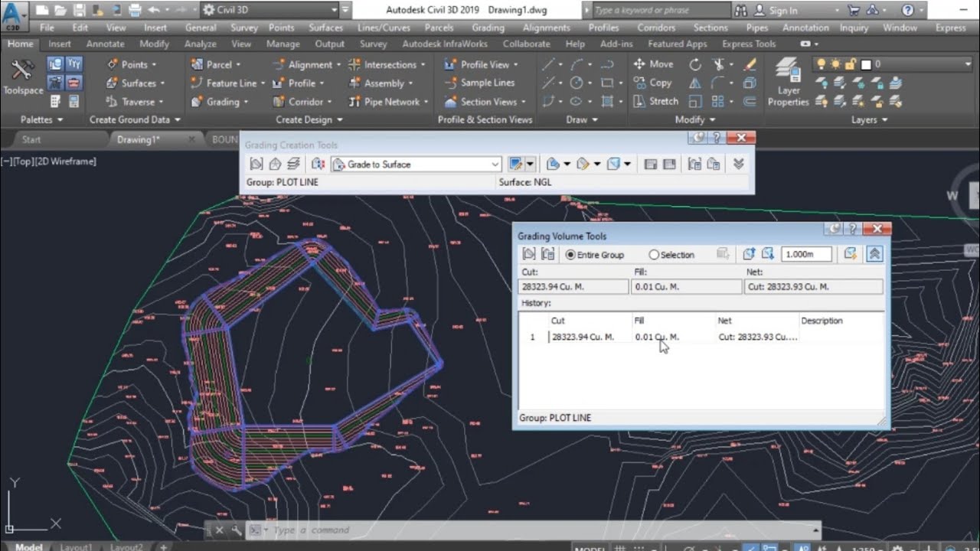Toggle the Survey tab button in Palettes panel
The height and width of the screenshot is (551, 980).
(55, 82)
